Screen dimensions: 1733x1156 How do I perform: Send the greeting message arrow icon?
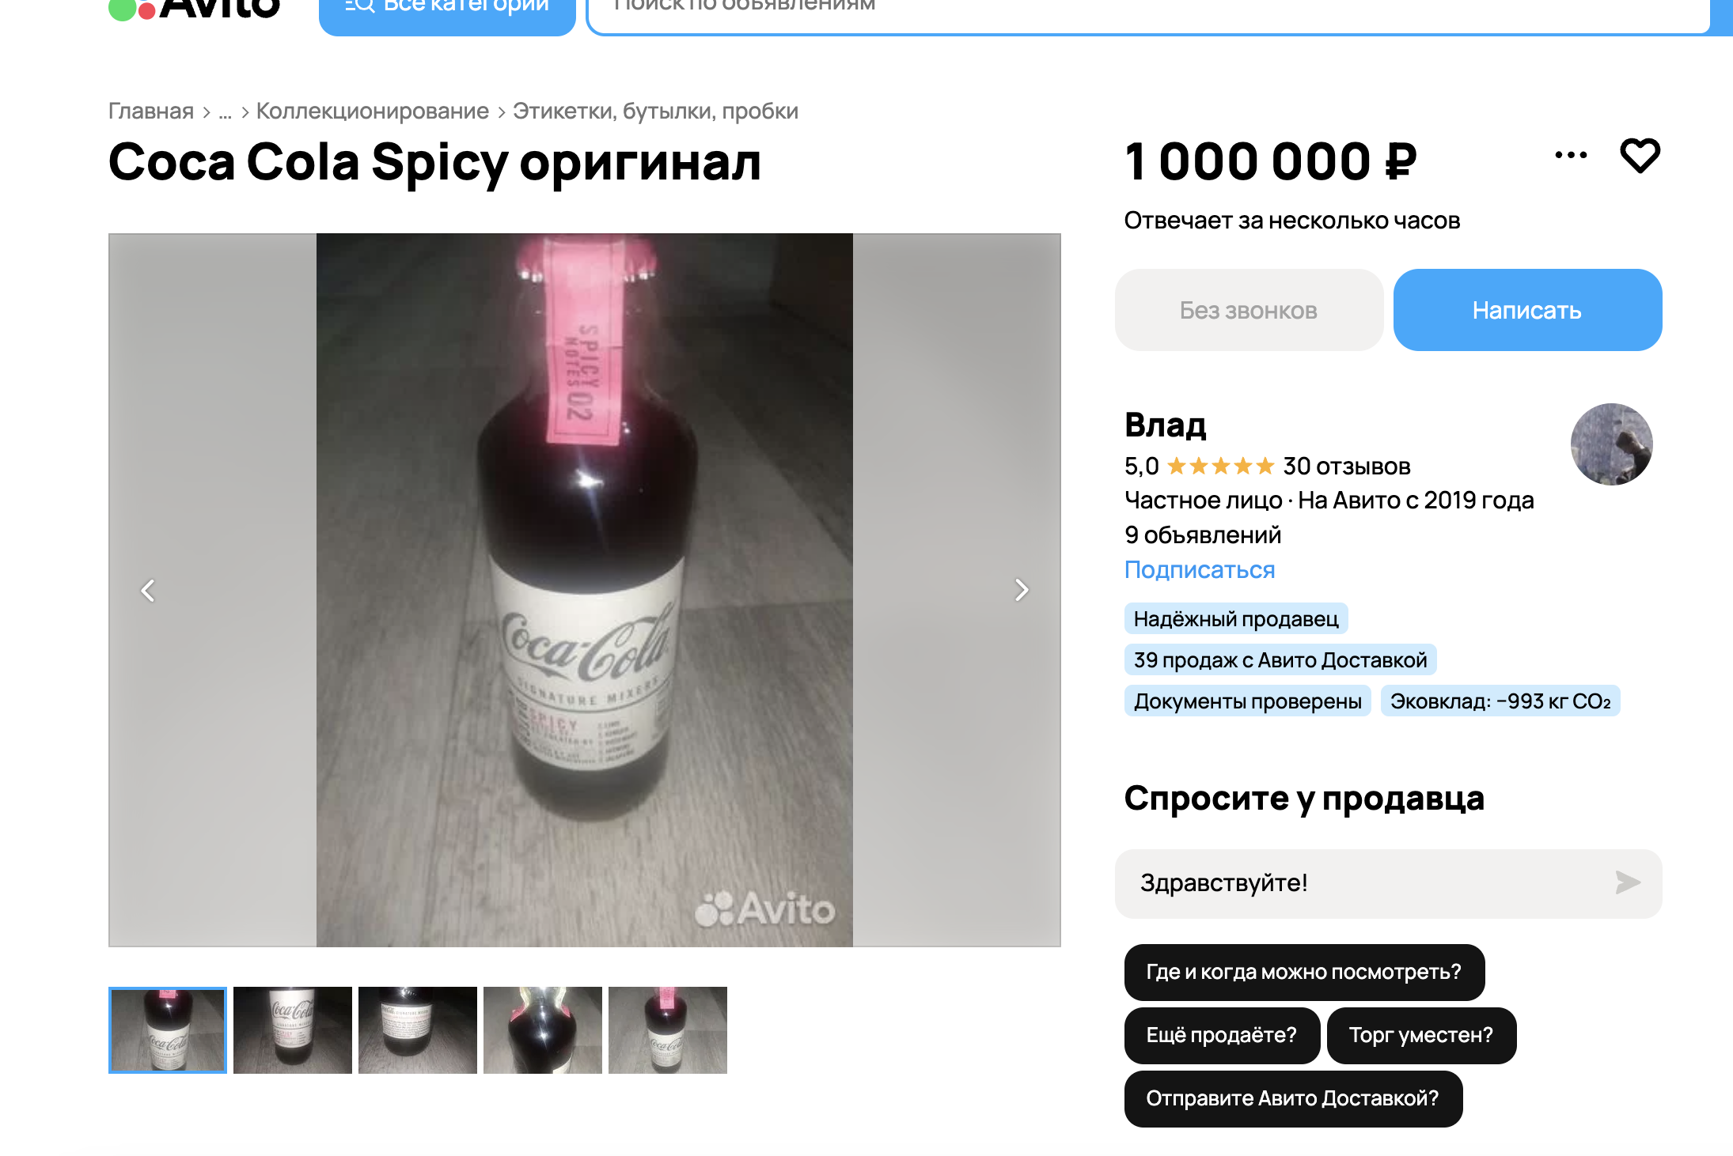click(1627, 882)
